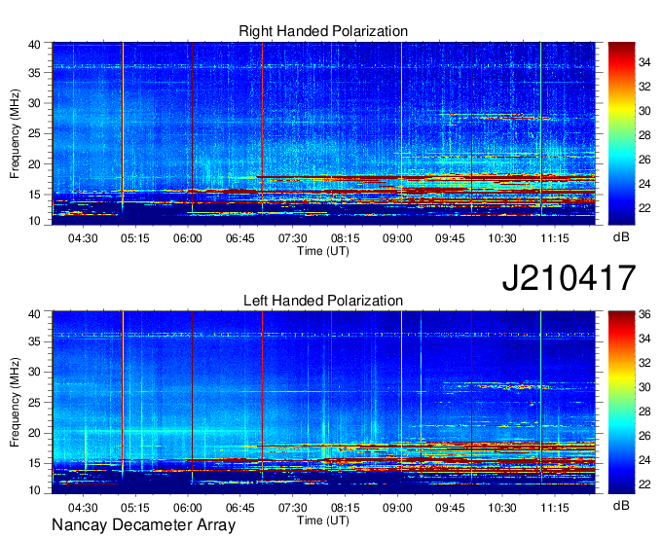Click 10:30 time tick of right-handed plot
The width and height of the screenshot is (662, 537).
tap(502, 238)
